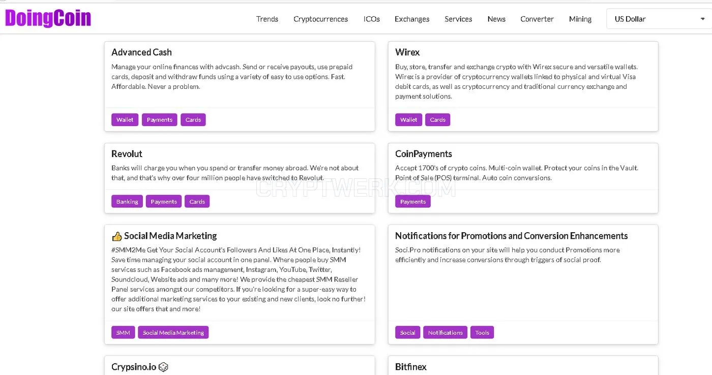
Task: Click the Wirex description starting "Buy, store, transfer"
Action: coord(516,81)
